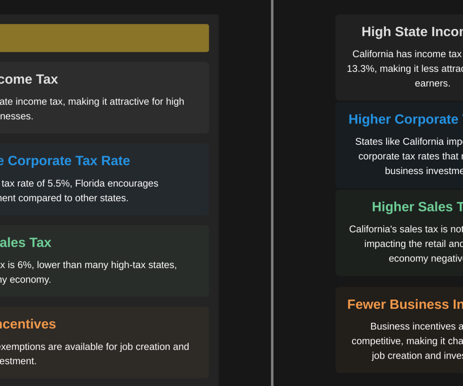Click the 'States like California impo' line
This screenshot has height=386, width=463.
click(409, 142)
